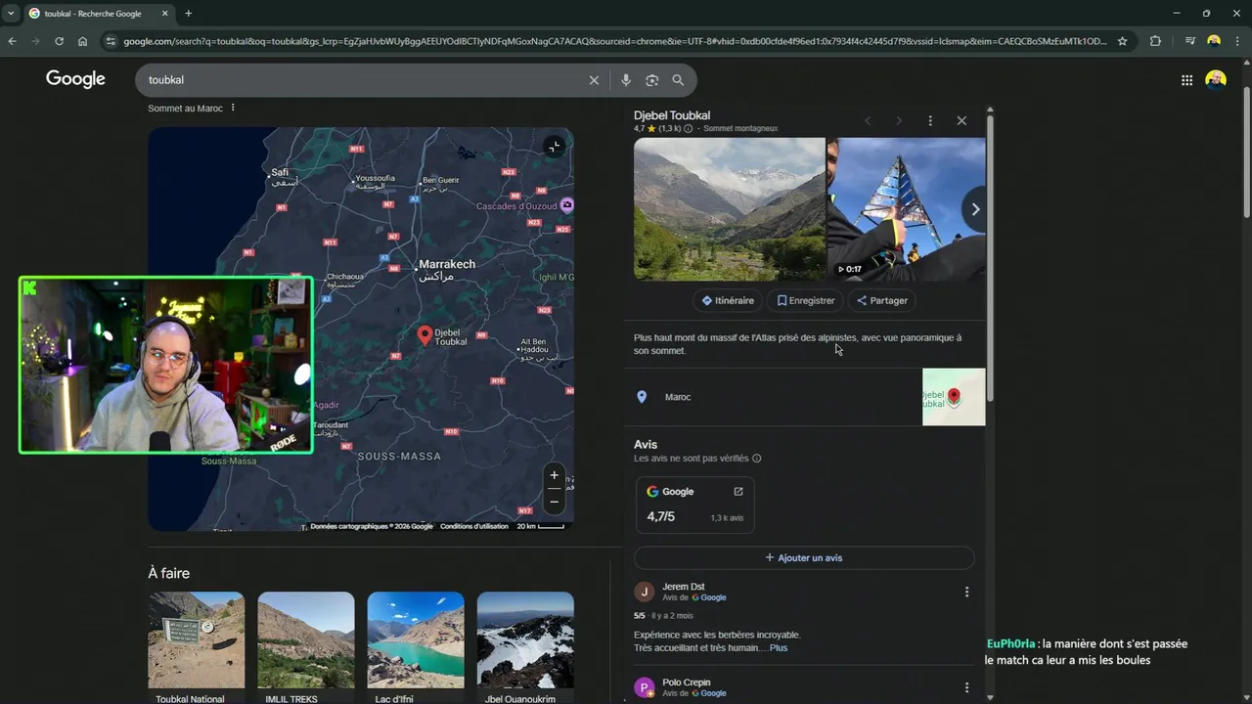Open IMLIL TREKS thumbnail

(x=306, y=640)
